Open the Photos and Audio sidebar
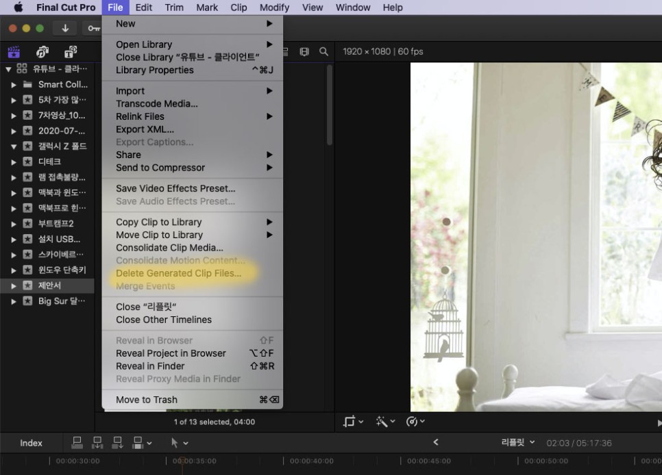The image size is (662, 475). pos(42,52)
